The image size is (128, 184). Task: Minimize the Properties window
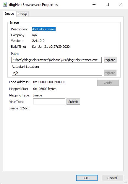coord(94,5)
